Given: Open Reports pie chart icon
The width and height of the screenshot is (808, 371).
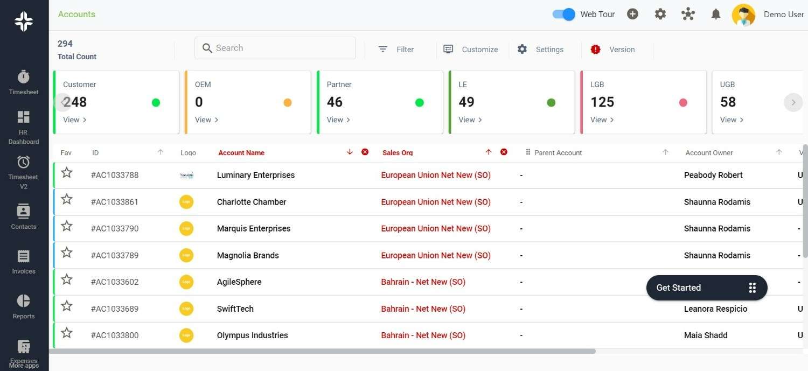Looking at the screenshot, I should click(24, 301).
